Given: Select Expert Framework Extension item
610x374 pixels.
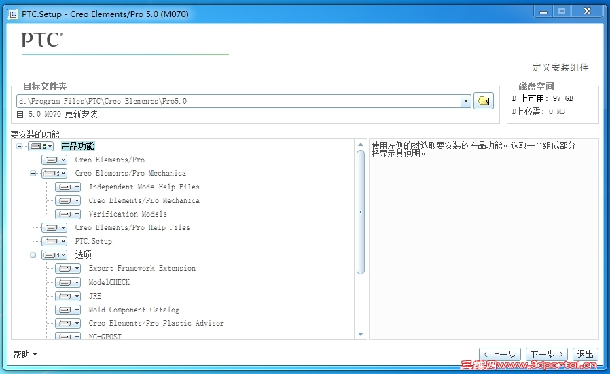Looking at the screenshot, I should (142, 269).
